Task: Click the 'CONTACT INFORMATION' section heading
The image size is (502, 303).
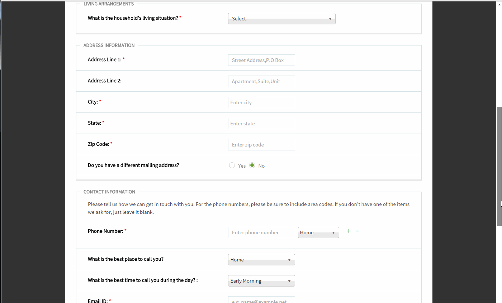Action: point(109,192)
